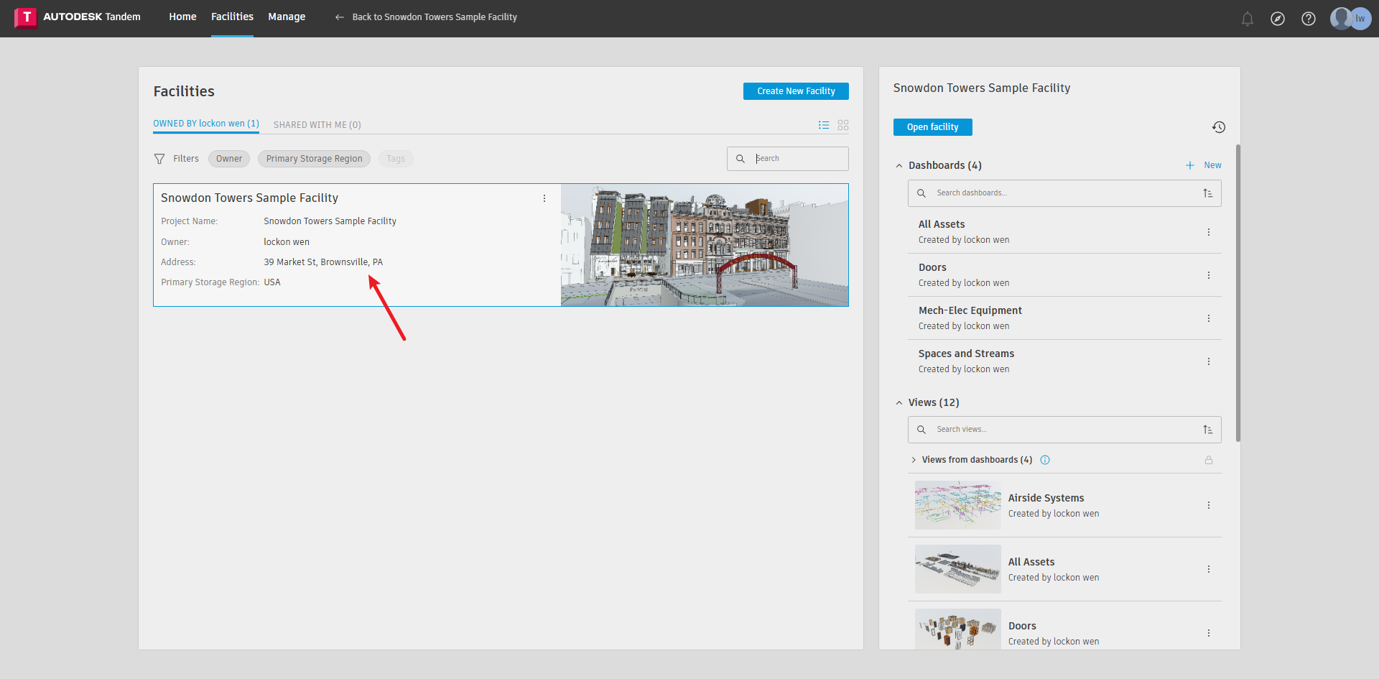The width and height of the screenshot is (1379, 679).
Task: Open the Airside Systems view thumbnail
Action: point(957,505)
